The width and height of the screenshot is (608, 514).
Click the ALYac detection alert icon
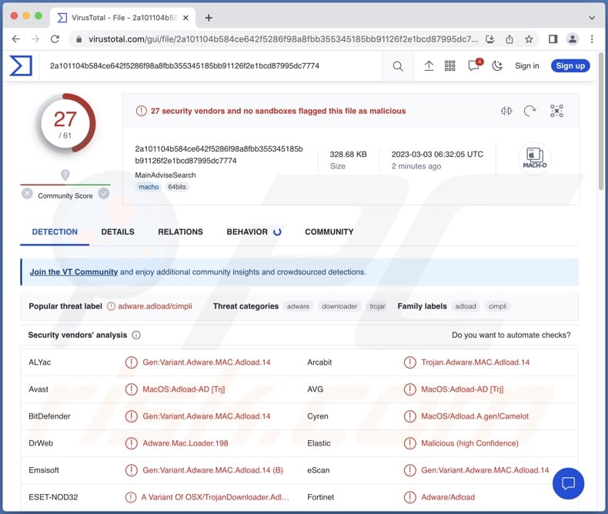(x=132, y=362)
